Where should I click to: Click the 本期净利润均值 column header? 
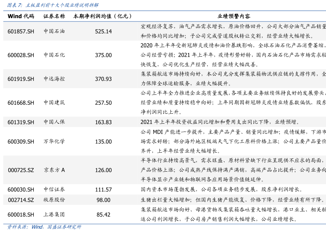click(x=103, y=17)
